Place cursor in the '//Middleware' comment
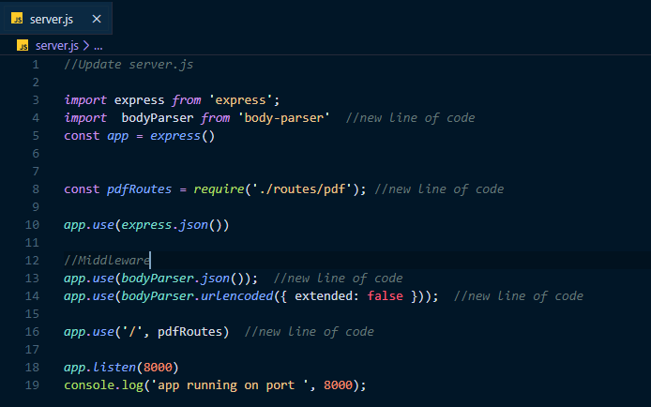651x407 pixels. (107, 261)
